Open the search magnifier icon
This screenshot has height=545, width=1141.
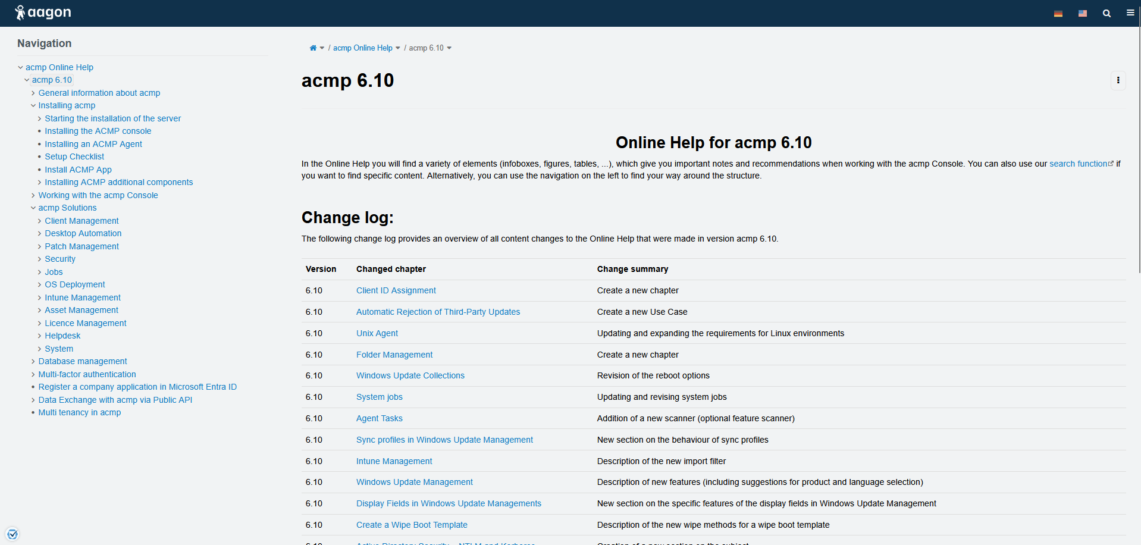click(1106, 13)
